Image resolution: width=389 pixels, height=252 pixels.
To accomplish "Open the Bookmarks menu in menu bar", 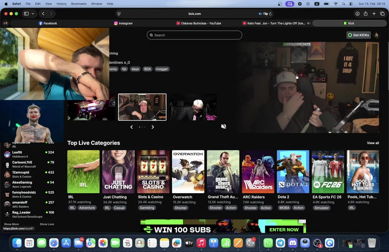I will click(x=79, y=4).
